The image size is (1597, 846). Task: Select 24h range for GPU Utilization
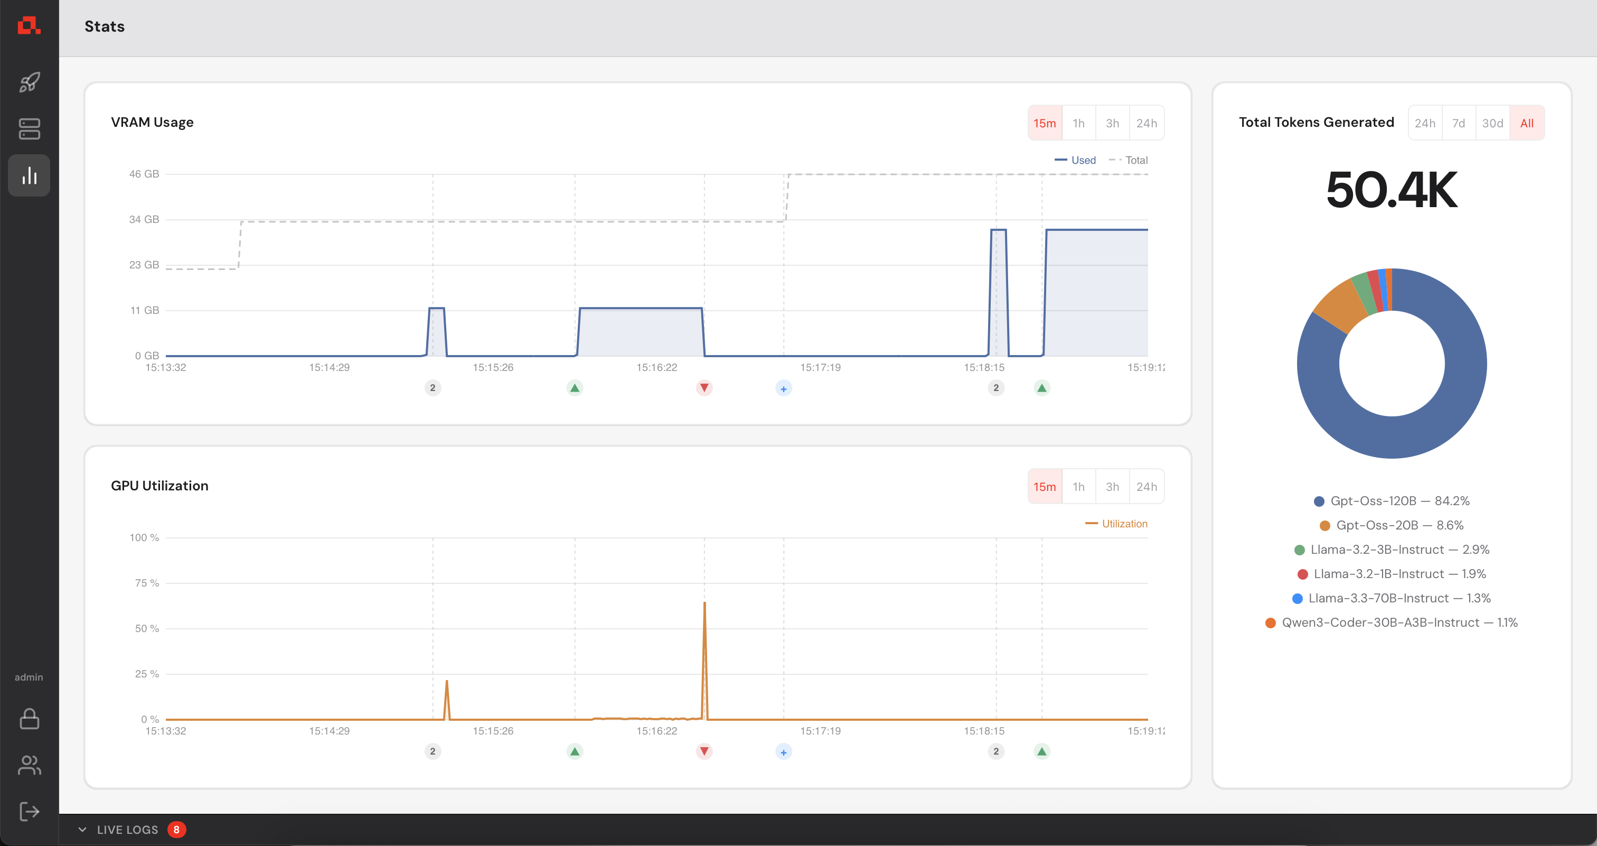click(1145, 486)
